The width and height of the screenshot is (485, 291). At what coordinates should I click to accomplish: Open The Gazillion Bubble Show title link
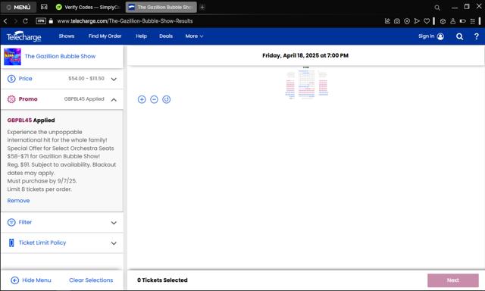(60, 56)
